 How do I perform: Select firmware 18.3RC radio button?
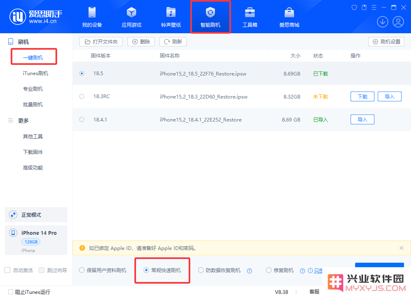coord(82,96)
